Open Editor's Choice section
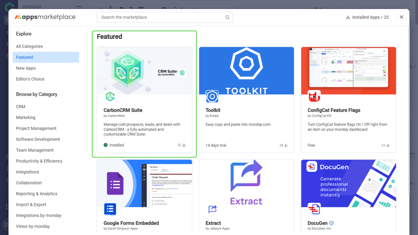 click(30, 79)
